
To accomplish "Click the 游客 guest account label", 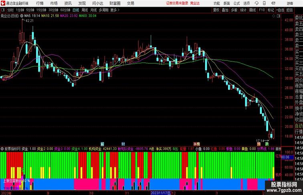I will pos(290,3).
